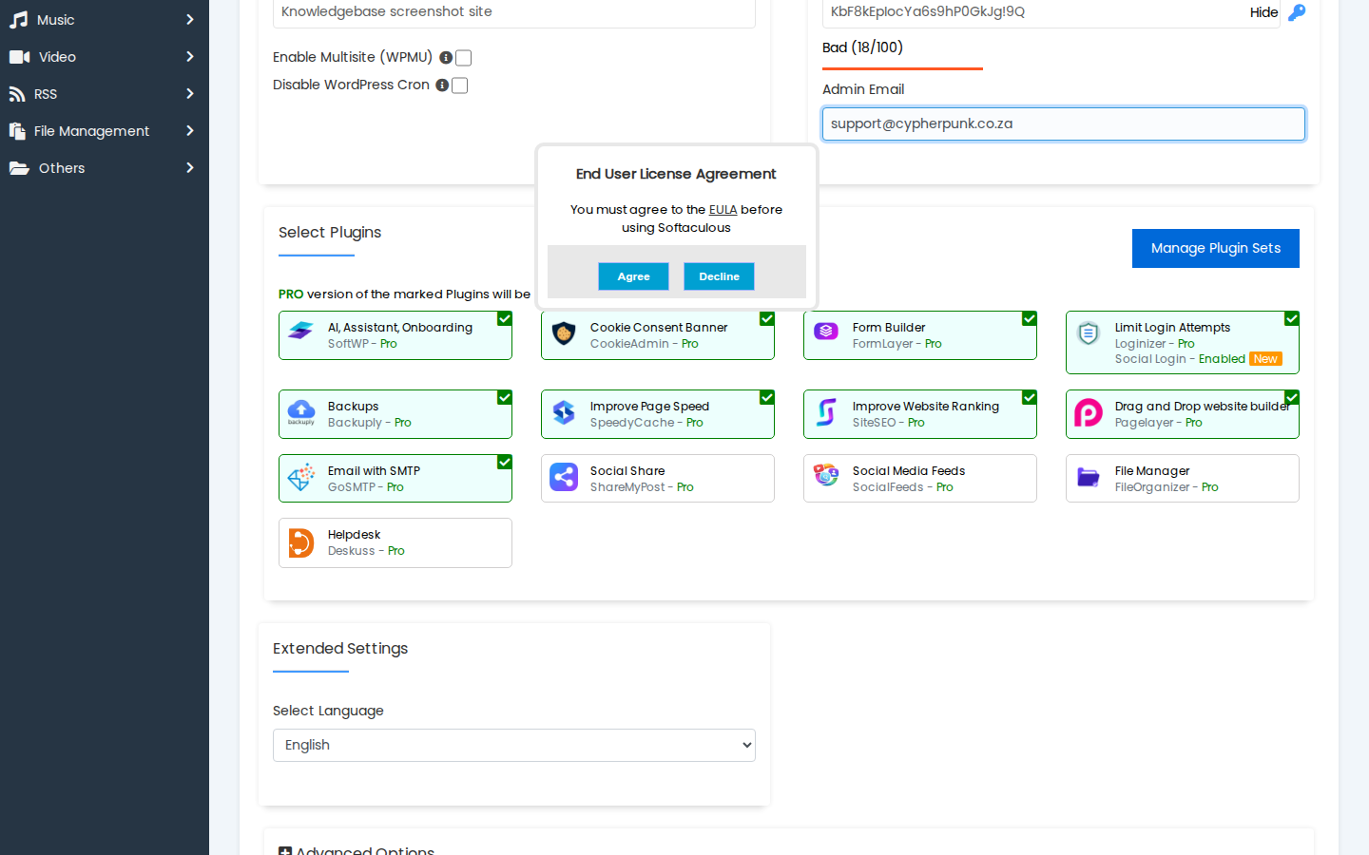Click the Loginizer shield icon
1369x855 pixels.
[1089, 333]
